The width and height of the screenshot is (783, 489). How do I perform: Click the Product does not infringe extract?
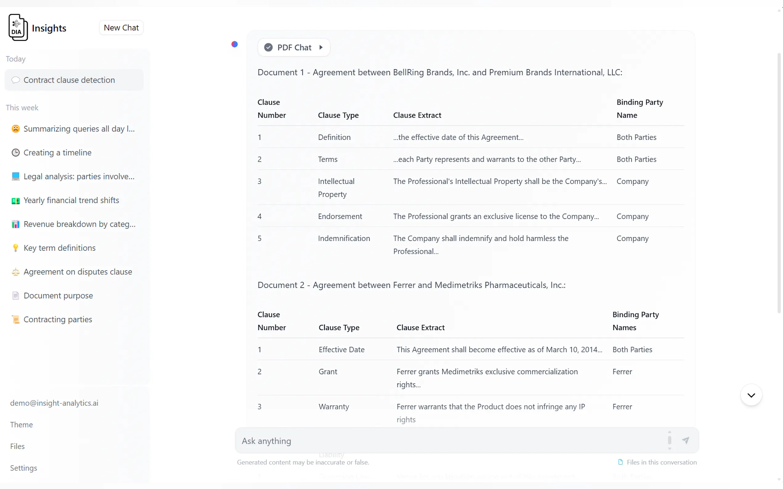pyautogui.click(x=490, y=413)
